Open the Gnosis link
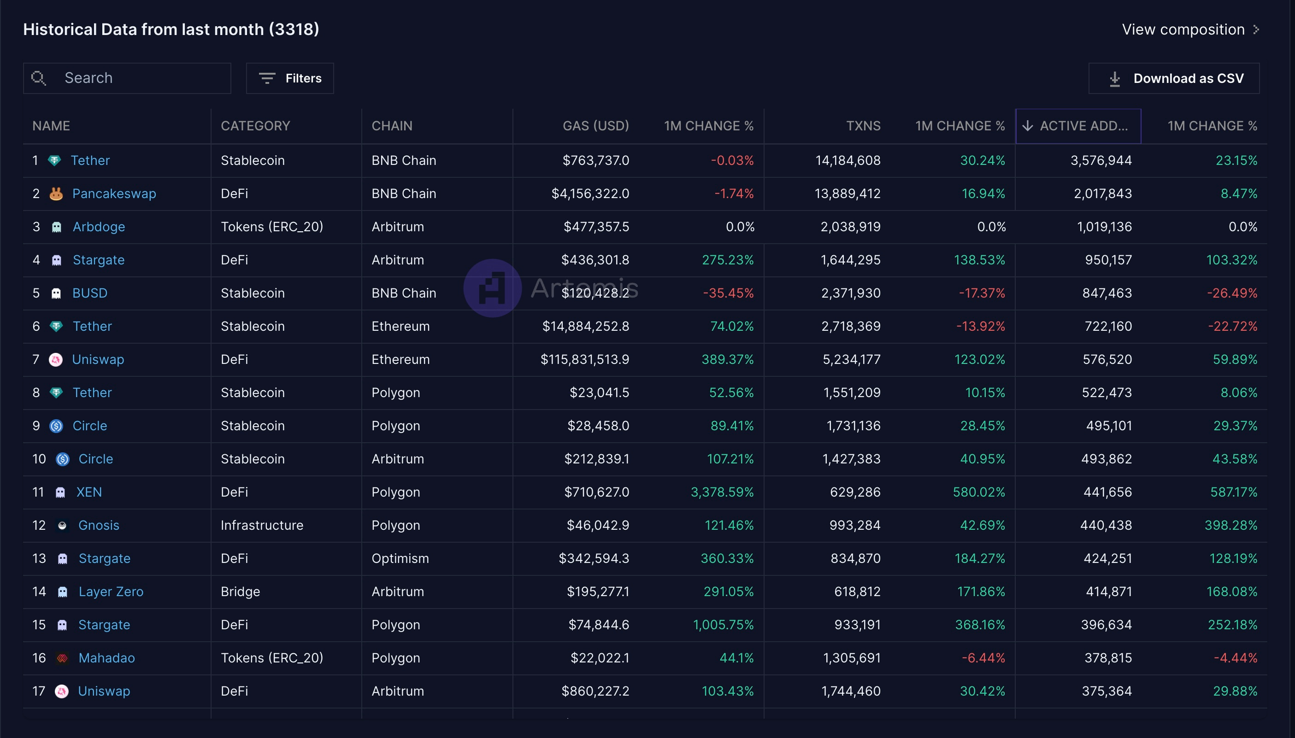 coord(99,526)
